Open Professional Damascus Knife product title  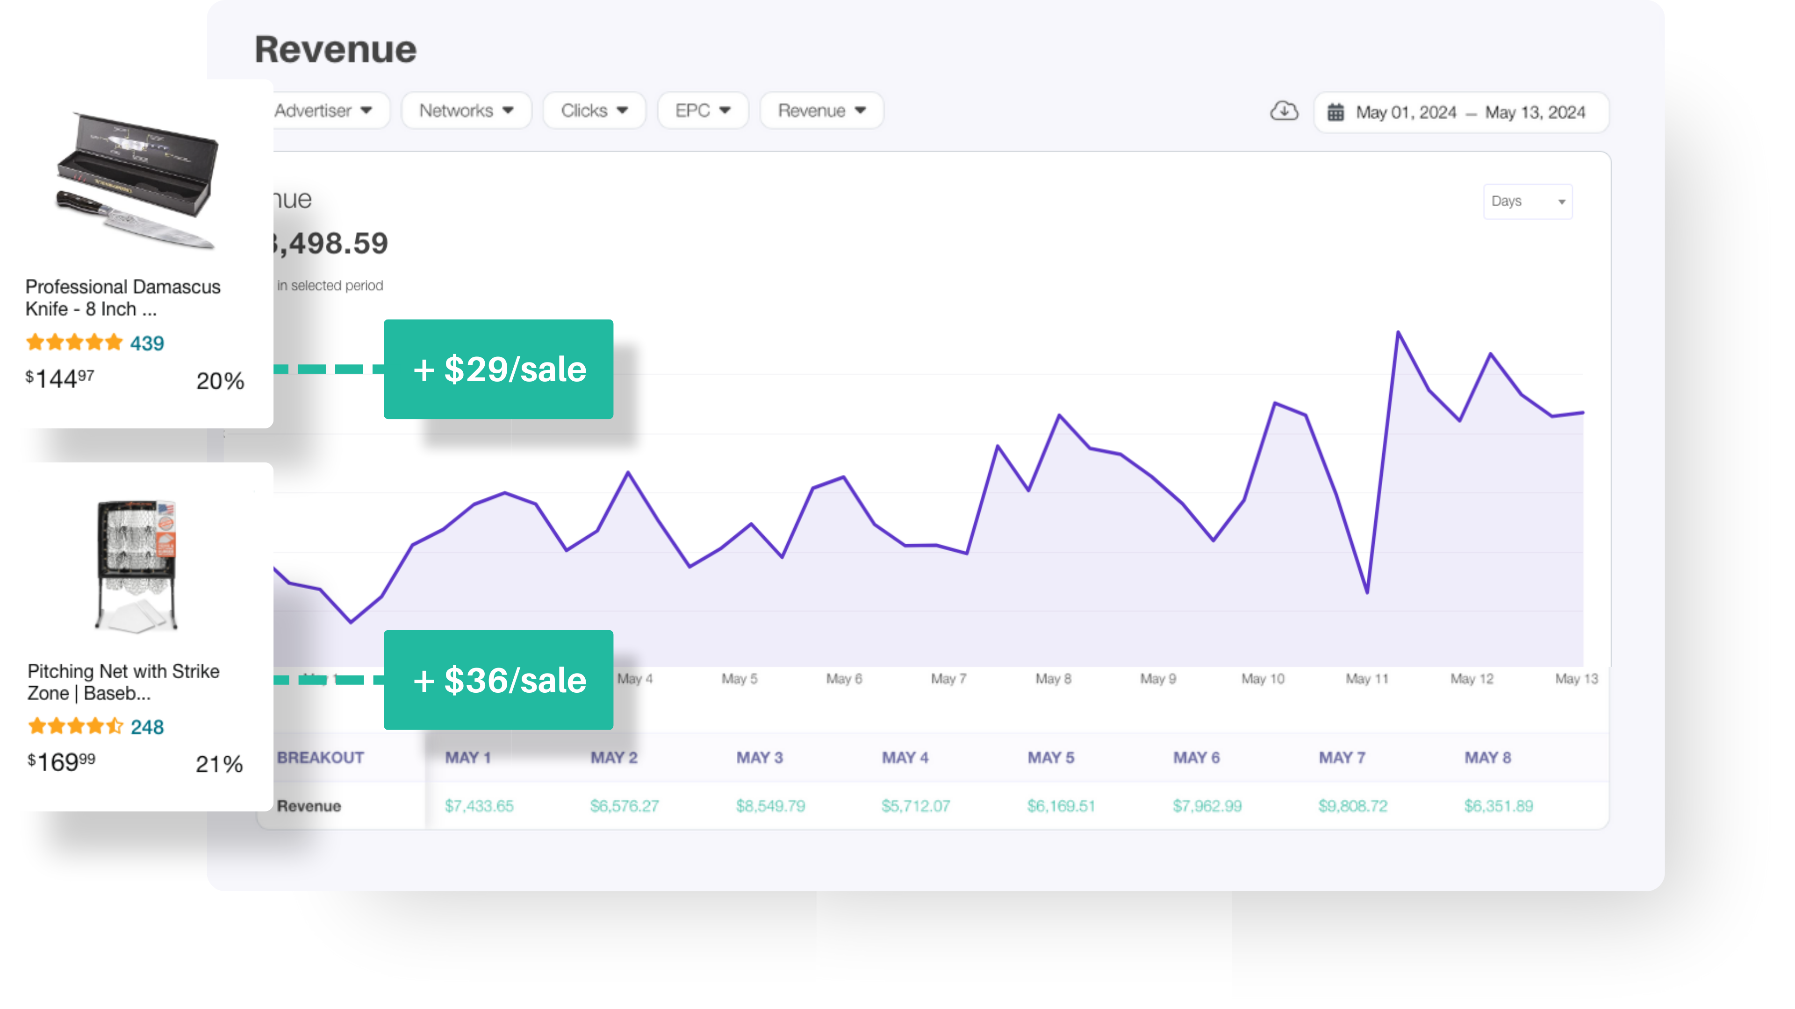[122, 298]
